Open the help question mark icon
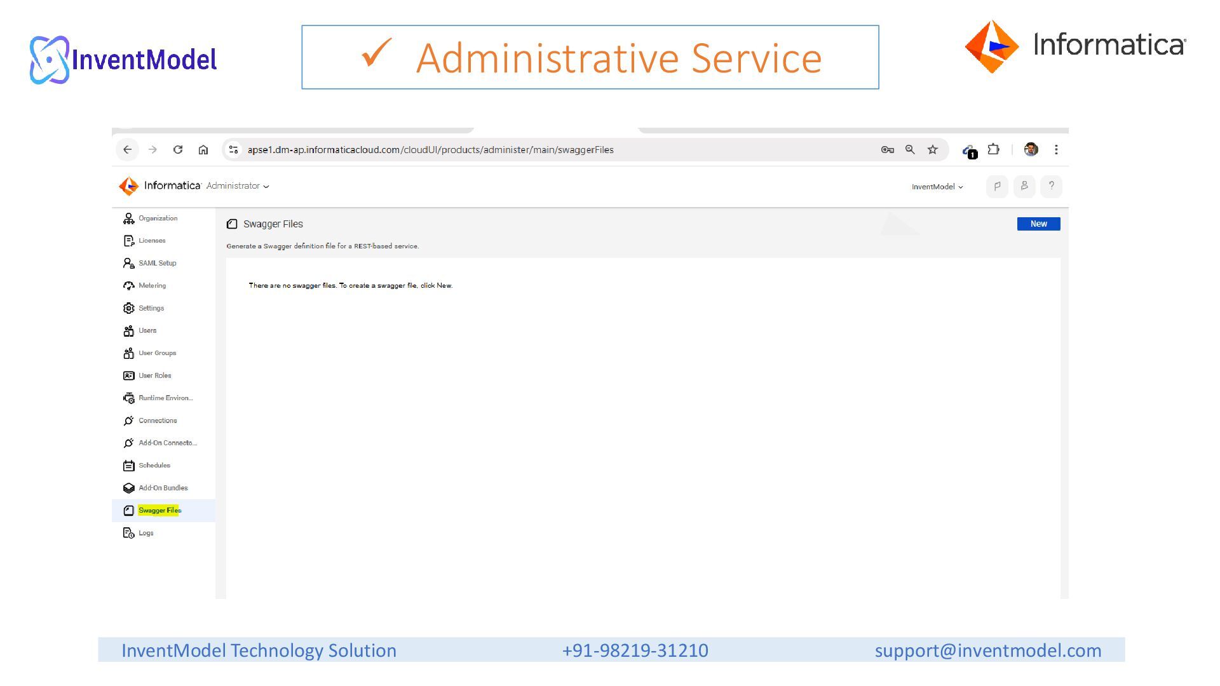The image size is (1220, 686). (1052, 187)
